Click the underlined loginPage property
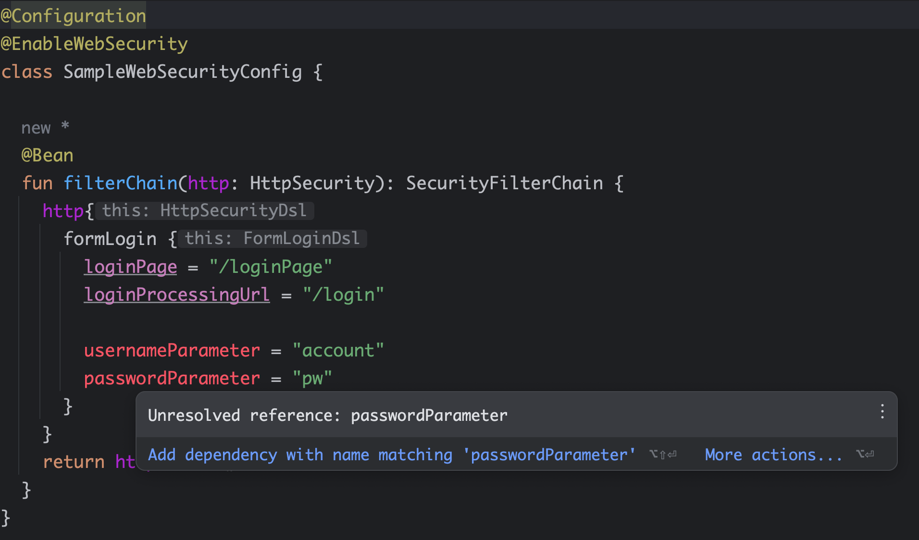This screenshot has width=919, height=540. click(130, 267)
